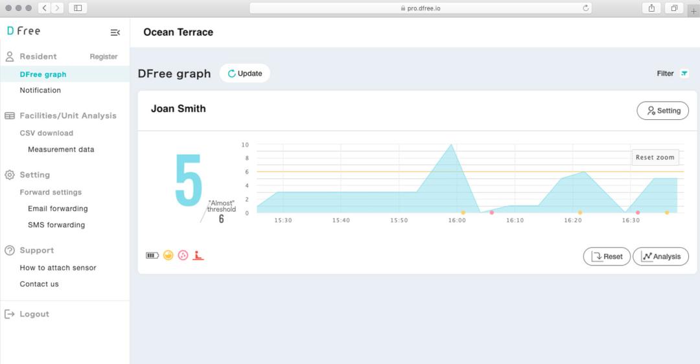
Task: Click the red seated posture icon
Action: 199,256
